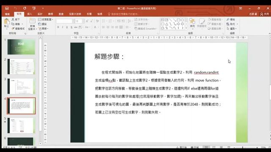The height and width of the screenshot is (152, 271).
Task: Switch to the 設計 (Design) tab
Action: [40, 14]
